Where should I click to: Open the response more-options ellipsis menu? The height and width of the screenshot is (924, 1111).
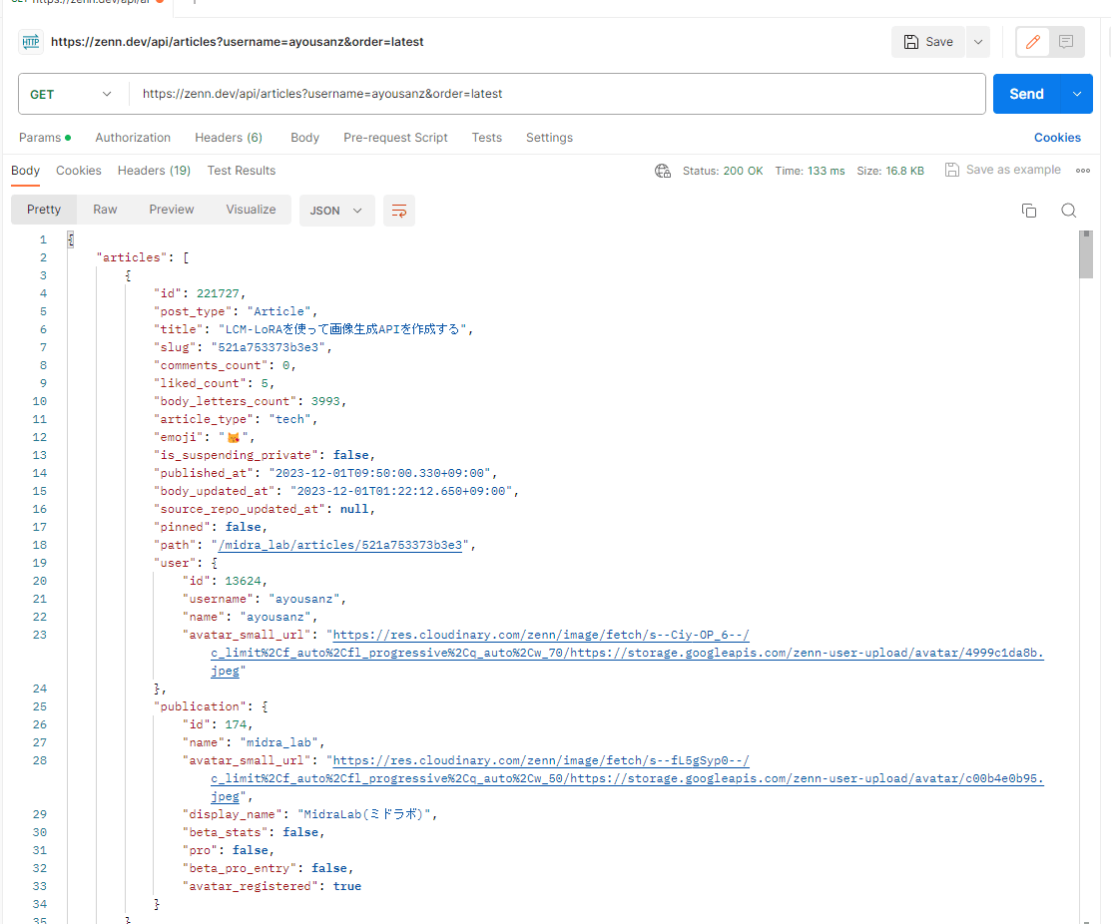[1083, 171]
